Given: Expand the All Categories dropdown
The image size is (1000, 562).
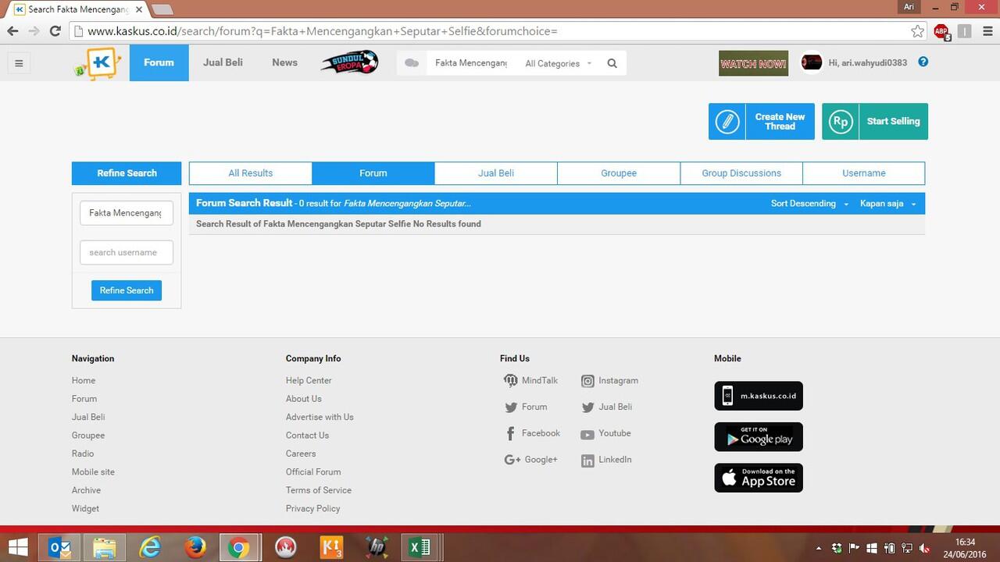Looking at the screenshot, I should pyautogui.click(x=559, y=63).
